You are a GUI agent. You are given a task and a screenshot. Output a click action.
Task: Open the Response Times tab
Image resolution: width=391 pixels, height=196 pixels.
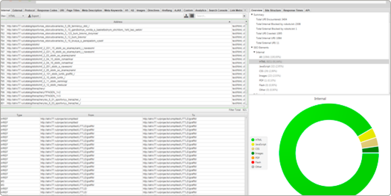click(x=293, y=10)
